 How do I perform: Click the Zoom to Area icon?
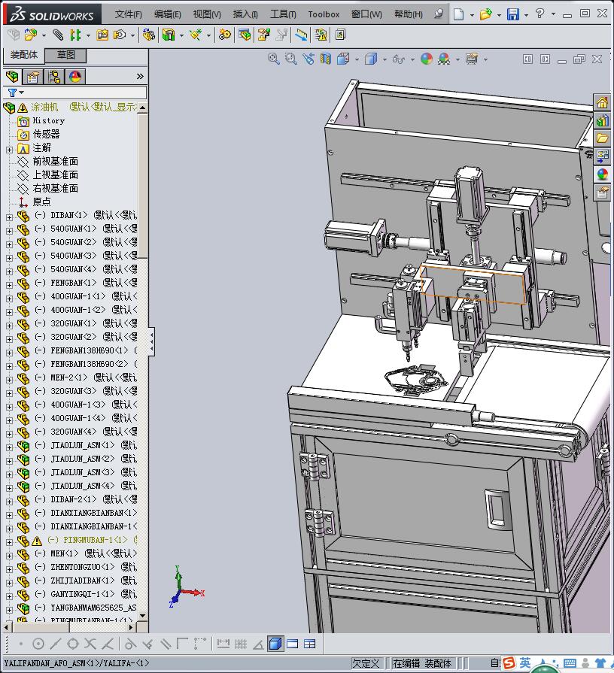(x=291, y=59)
